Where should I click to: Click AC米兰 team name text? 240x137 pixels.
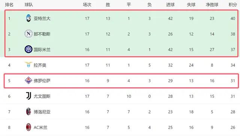(x=40, y=127)
